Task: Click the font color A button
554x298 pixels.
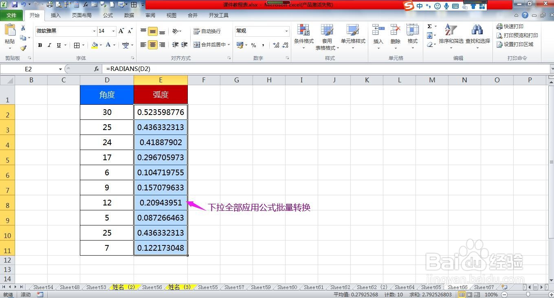Action: [108, 45]
